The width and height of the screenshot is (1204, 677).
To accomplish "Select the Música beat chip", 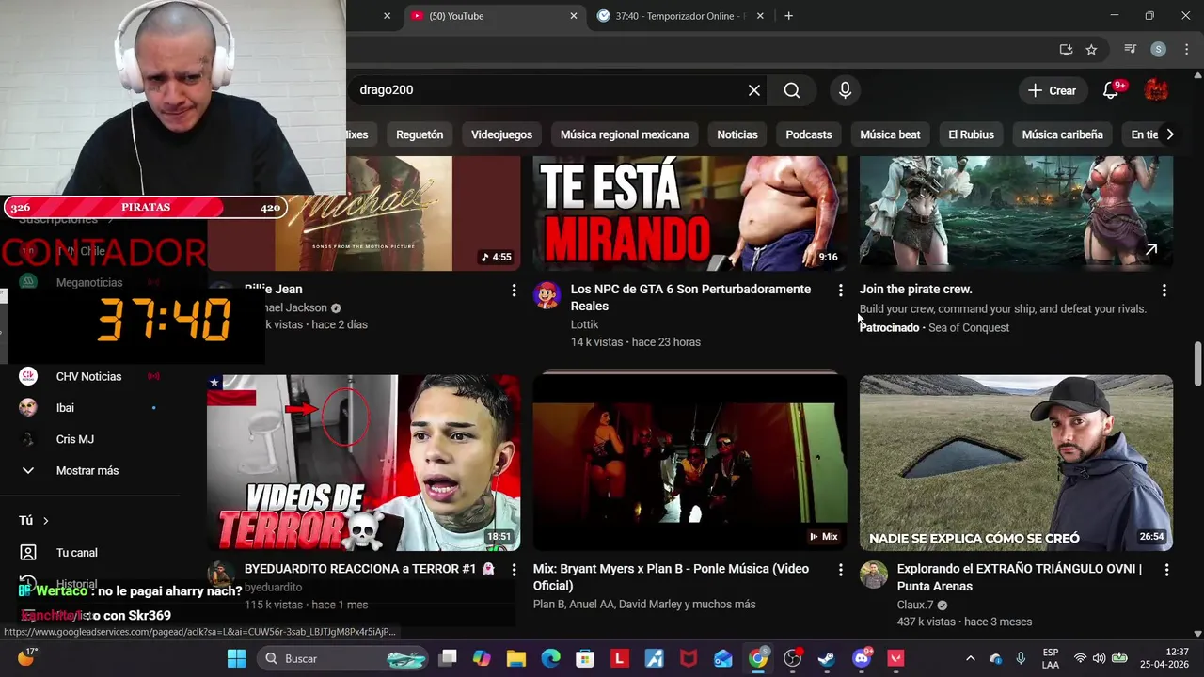I will (890, 134).
